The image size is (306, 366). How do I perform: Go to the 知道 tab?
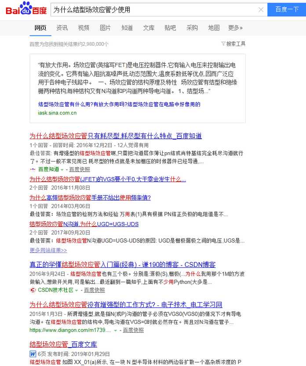[x=127, y=28]
